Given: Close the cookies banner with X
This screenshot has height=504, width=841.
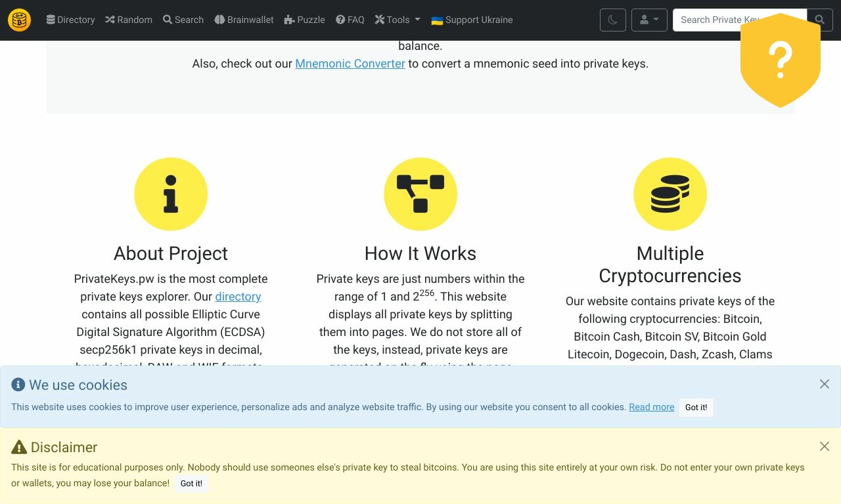Looking at the screenshot, I should 825,384.
